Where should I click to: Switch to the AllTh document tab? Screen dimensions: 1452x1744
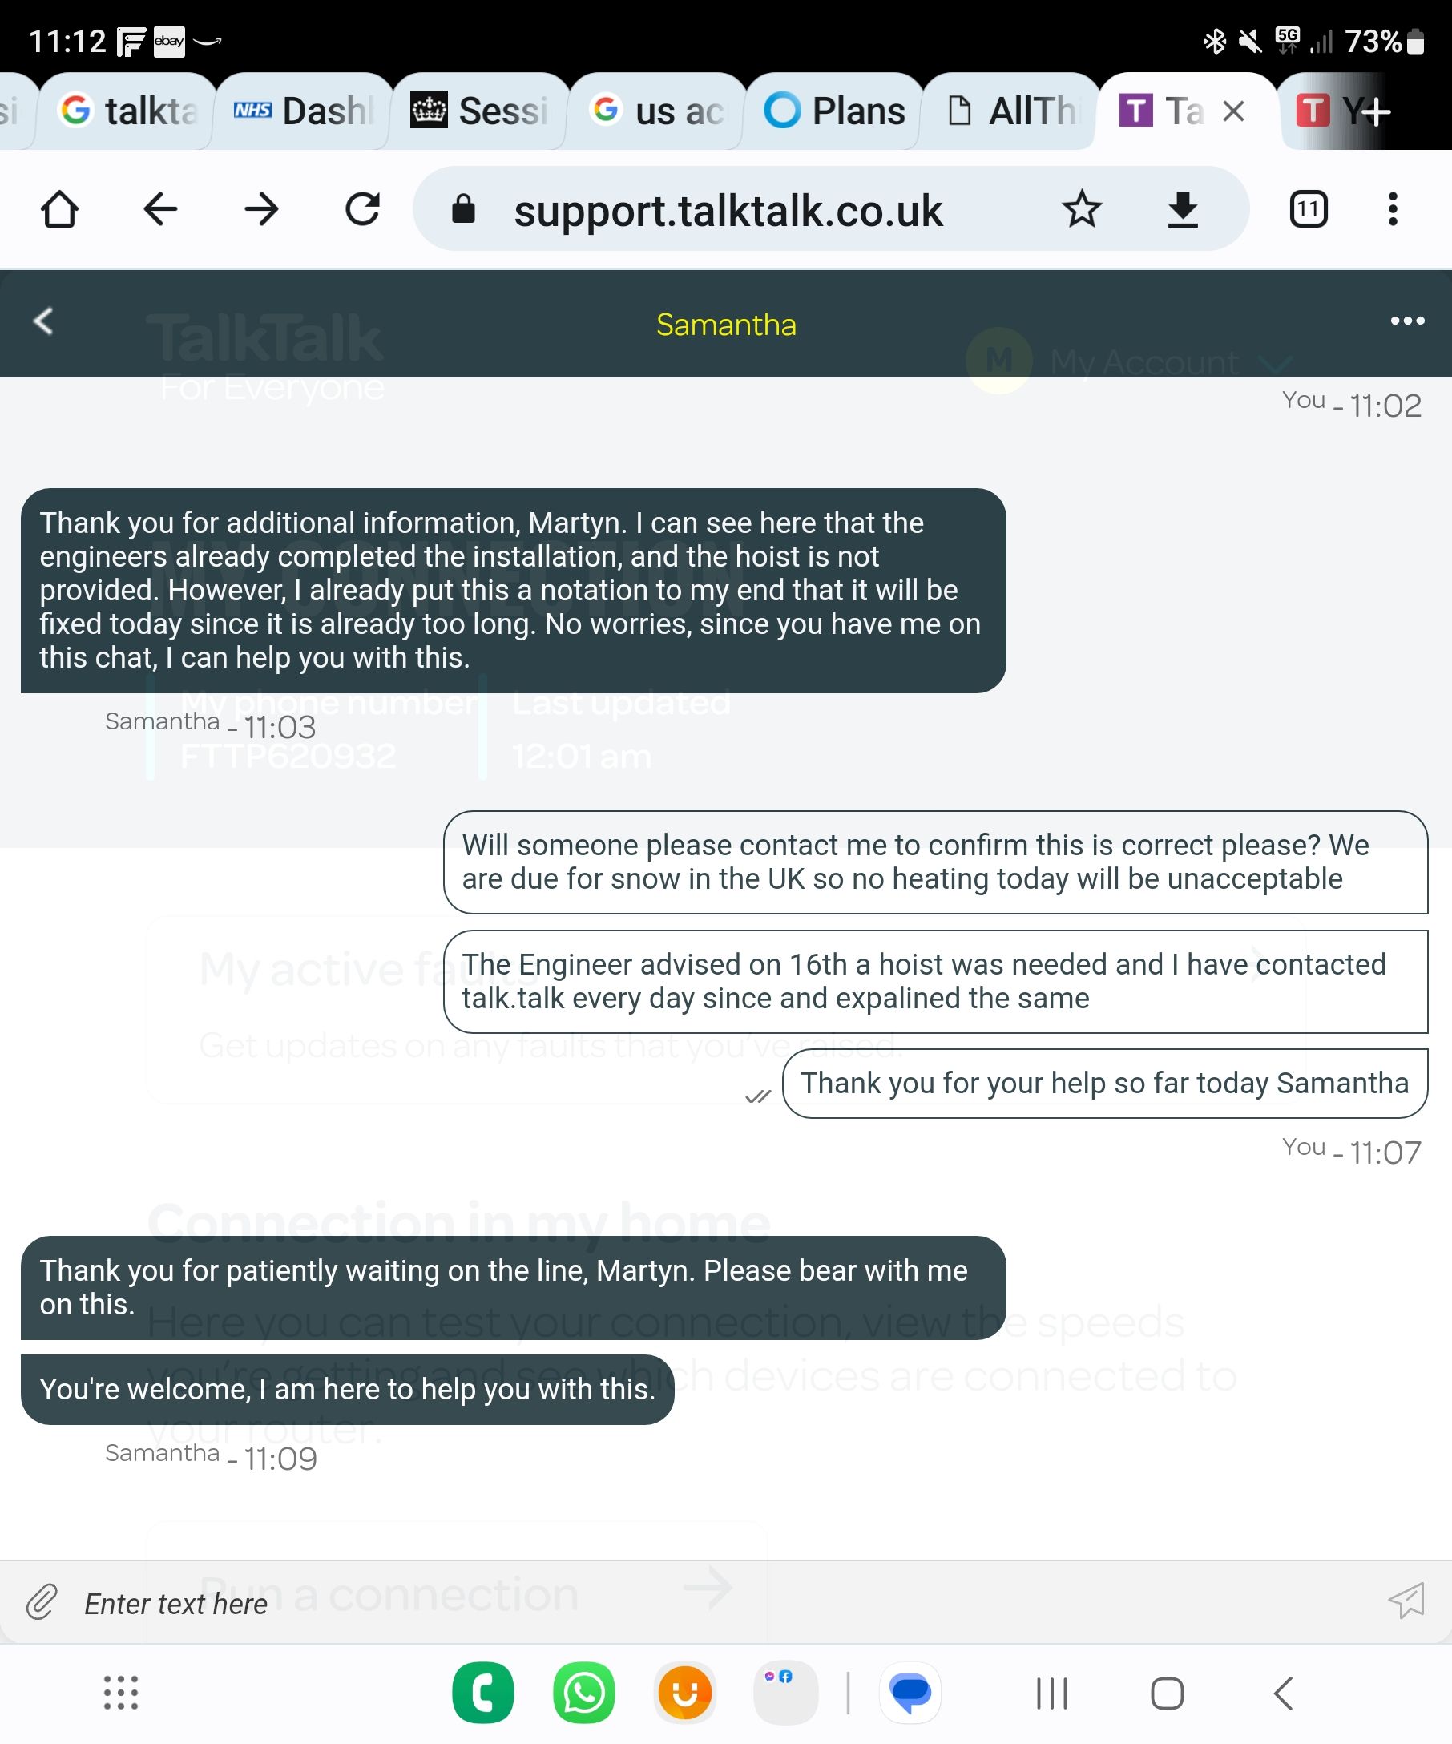(1013, 109)
